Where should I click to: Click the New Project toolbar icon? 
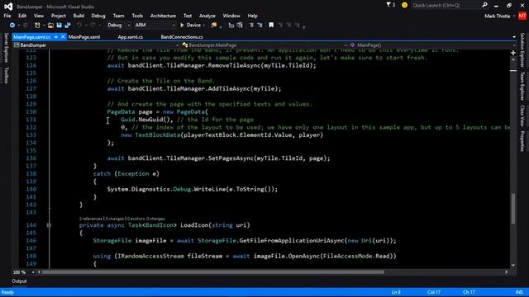pyautogui.click(x=37, y=26)
